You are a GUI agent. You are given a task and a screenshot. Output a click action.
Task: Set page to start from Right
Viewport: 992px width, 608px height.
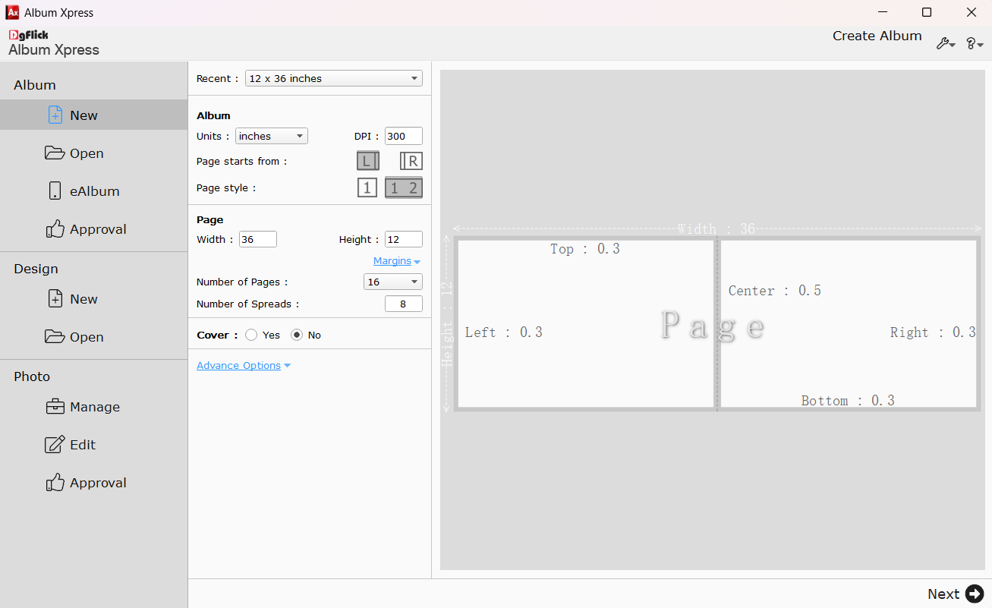(411, 161)
